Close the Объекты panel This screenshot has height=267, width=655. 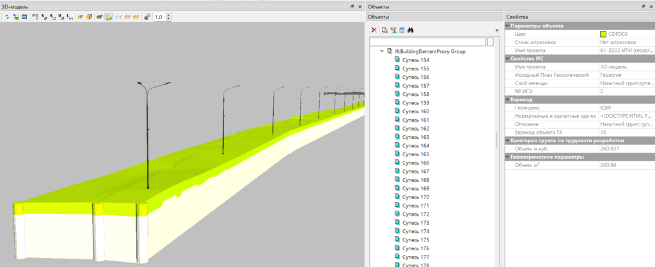651,6
